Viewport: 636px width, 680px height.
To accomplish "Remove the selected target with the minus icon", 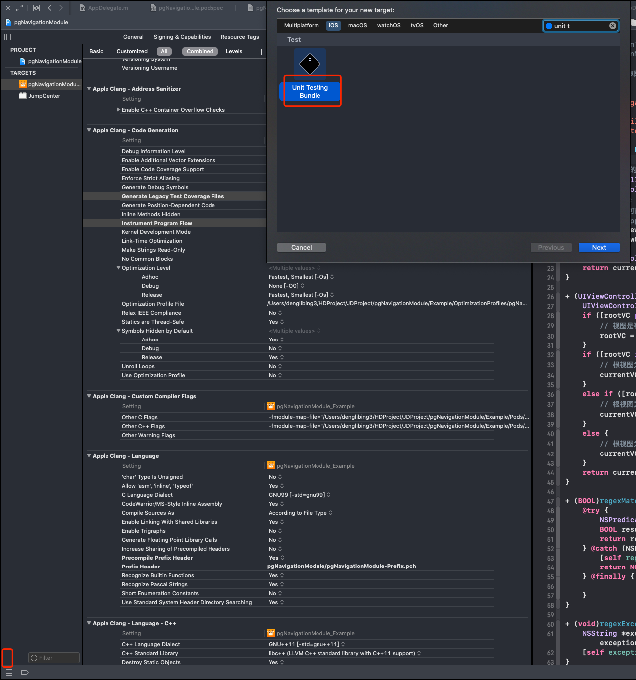I will pos(19,658).
